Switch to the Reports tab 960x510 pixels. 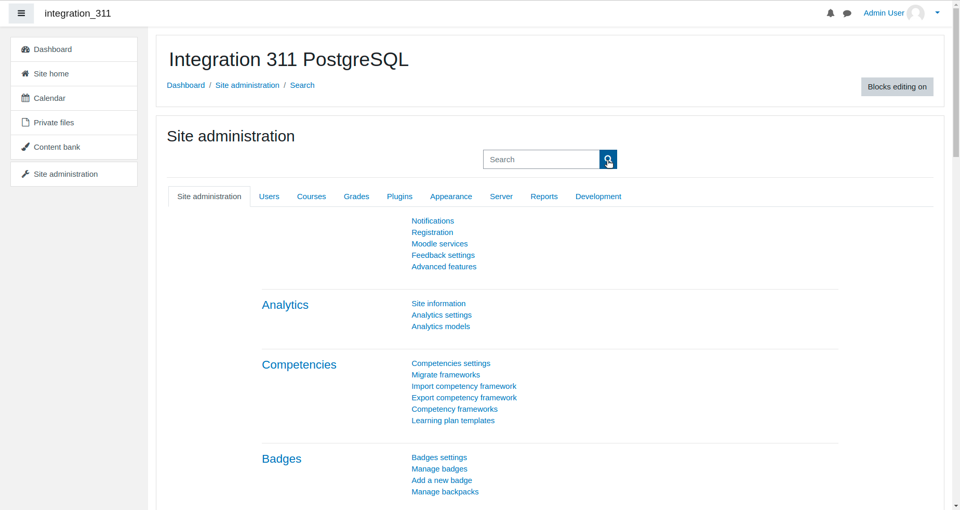tap(544, 197)
